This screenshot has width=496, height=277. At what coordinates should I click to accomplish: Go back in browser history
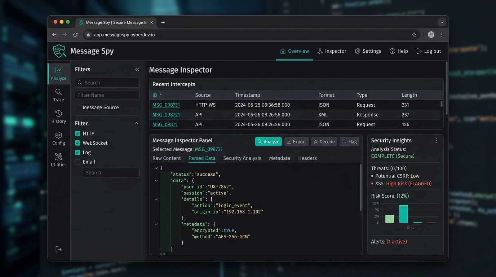pyautogui.click(x=54, y=35)
